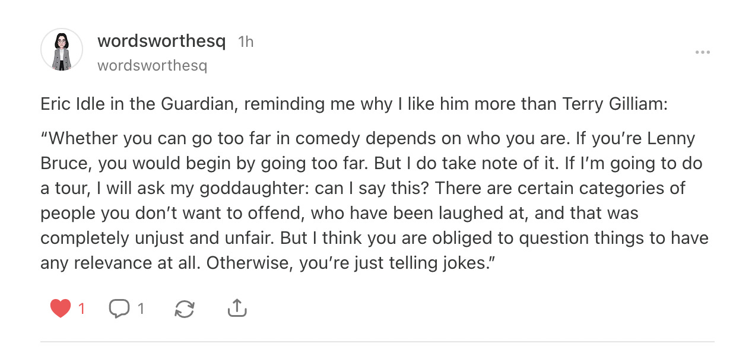Click the sentence "Otherwise, you're just telling jokes."
755x356 pixels.
[349, 262]
